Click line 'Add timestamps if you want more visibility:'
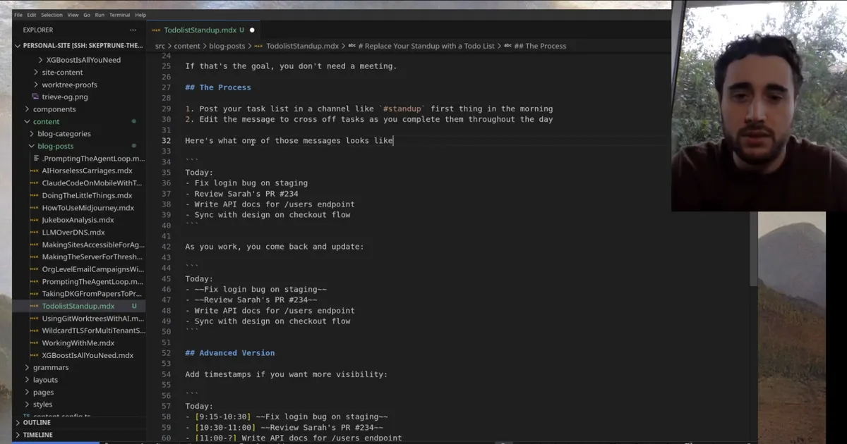Viewport: 847px width, 444px height. (x=286, y=374)
